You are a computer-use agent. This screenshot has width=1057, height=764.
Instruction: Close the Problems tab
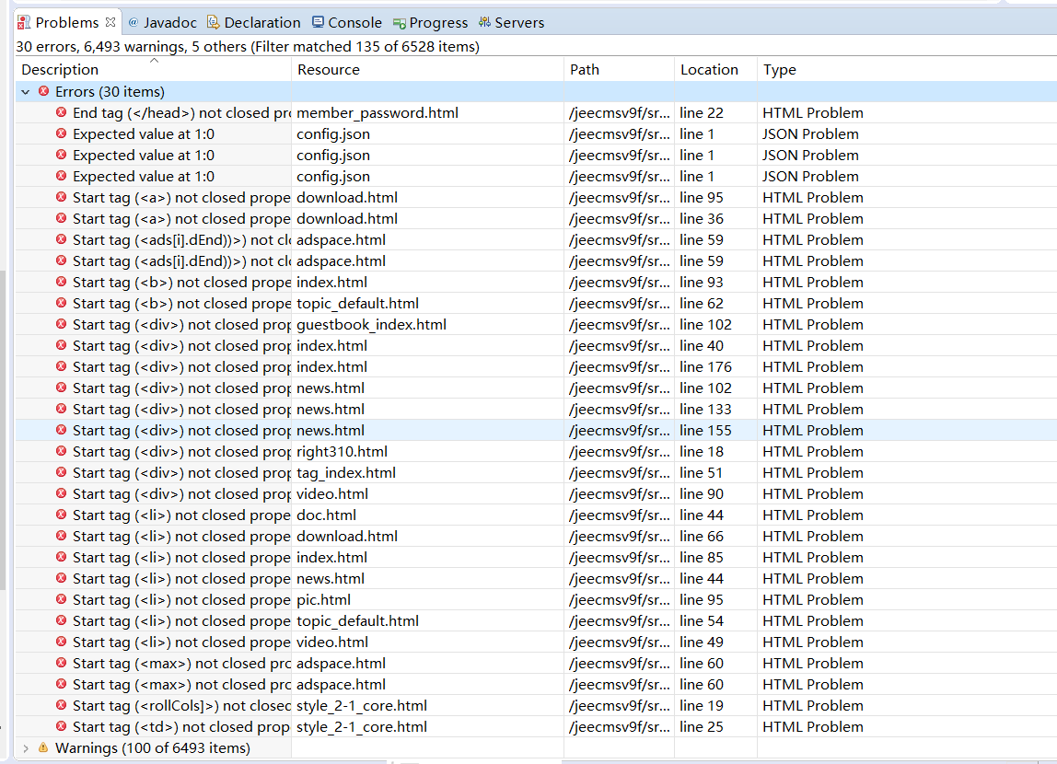coord(110,22)
